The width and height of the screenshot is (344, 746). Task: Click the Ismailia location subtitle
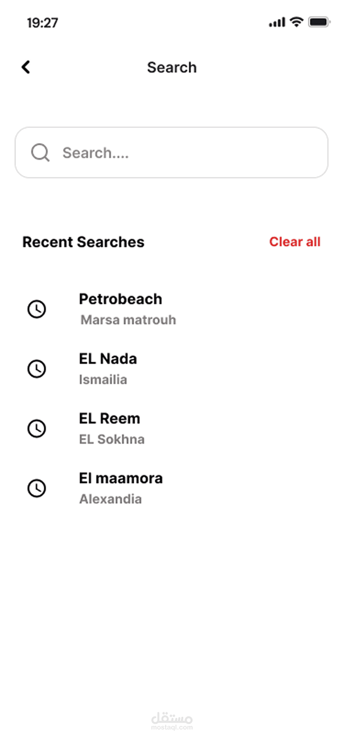(x=103, y=379)
